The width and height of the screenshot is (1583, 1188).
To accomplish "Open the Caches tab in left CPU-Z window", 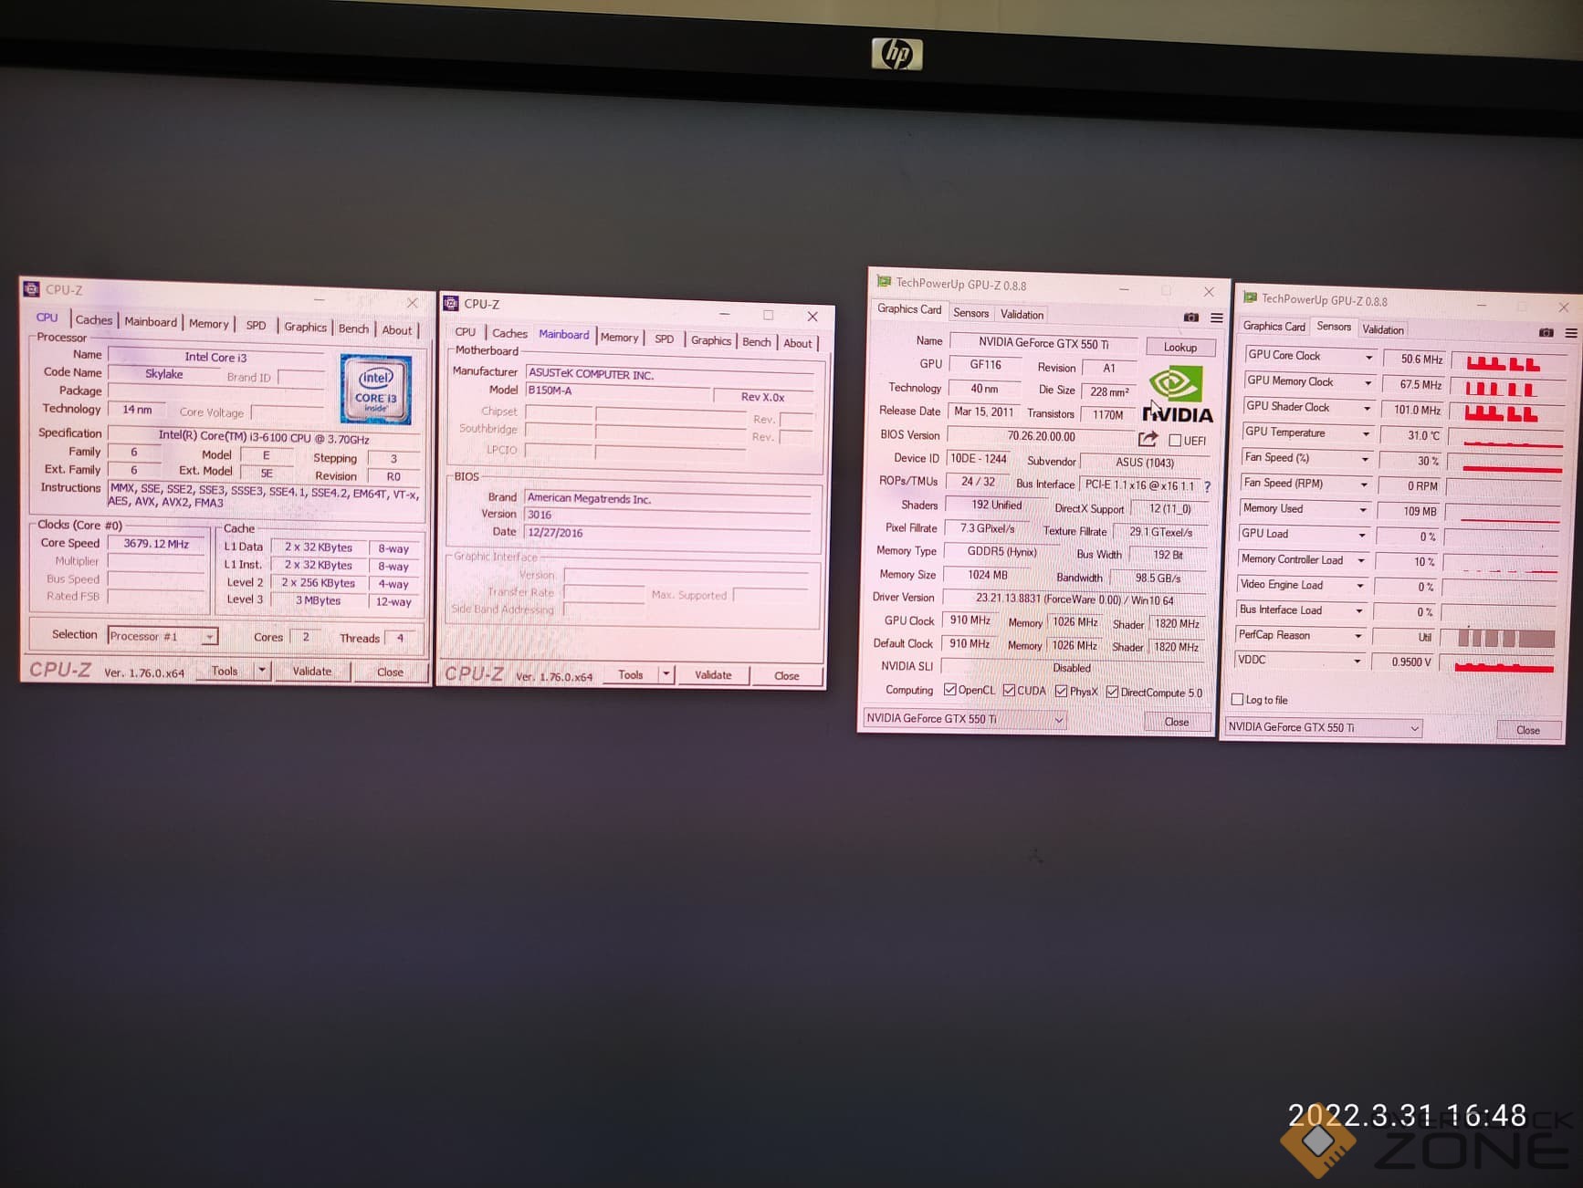I will click(93, 319).
